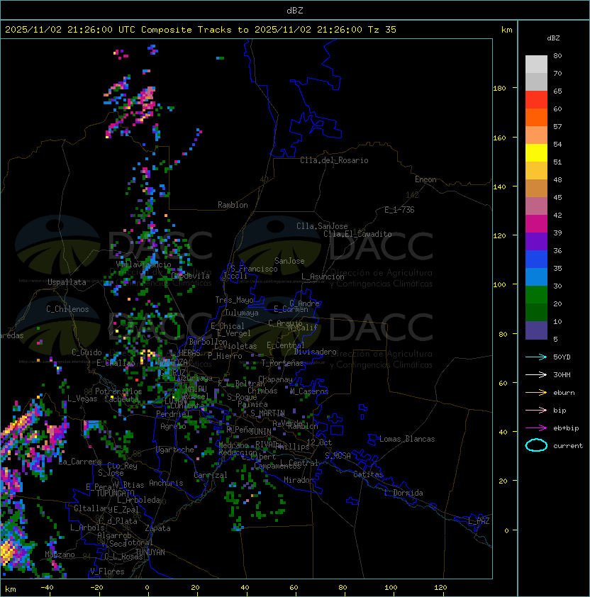The width and height of the screenshot is (590, 597).
Task: Click the 'dBZ' title at top
Action: pos(295,11)
